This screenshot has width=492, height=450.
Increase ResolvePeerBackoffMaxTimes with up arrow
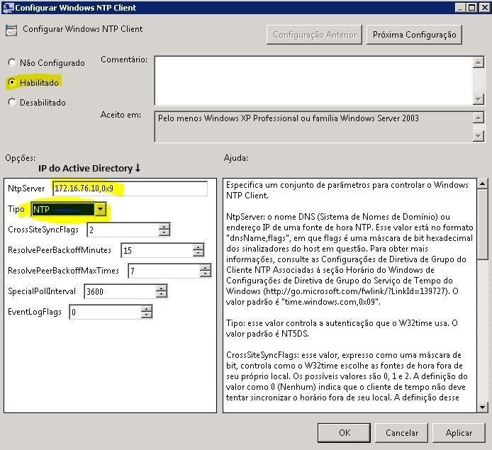(205, 268)
